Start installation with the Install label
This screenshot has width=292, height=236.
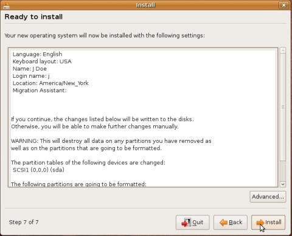pos(273,222)
